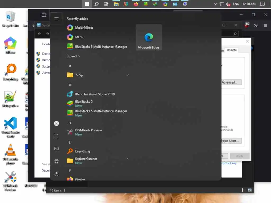Image resolution: width=271 pixels, height=203 pixels.
Task: Open Recycle Bin on the desktop
Action: pyautogui.click(x=10, y=19)
